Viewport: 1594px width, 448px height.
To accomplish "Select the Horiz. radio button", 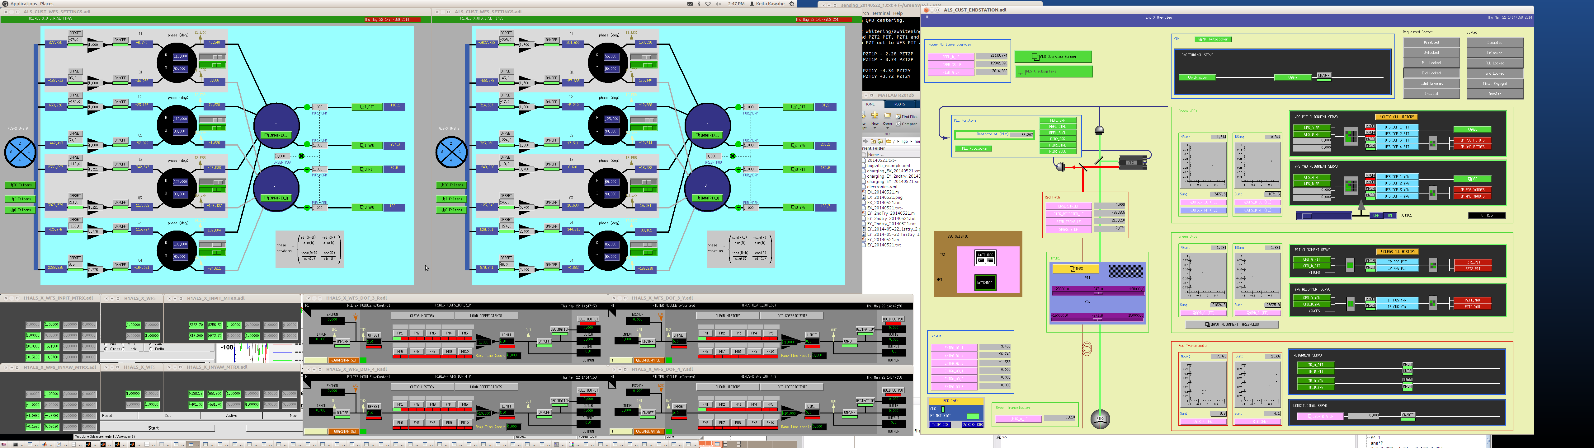I will [124, 349].
